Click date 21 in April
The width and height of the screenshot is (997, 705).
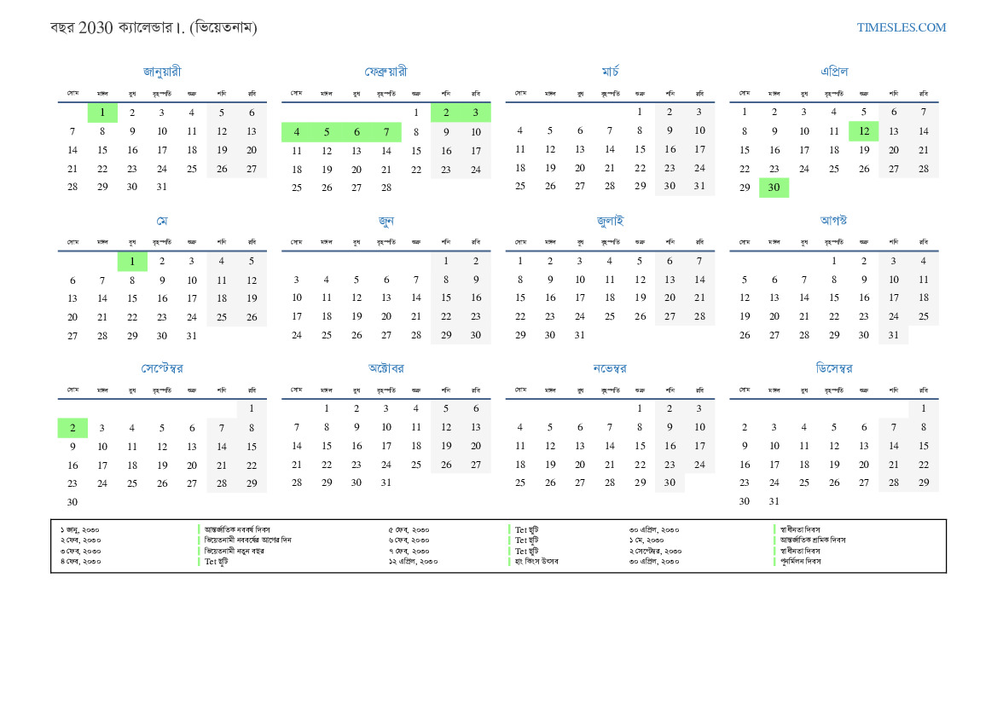(924, 150)
